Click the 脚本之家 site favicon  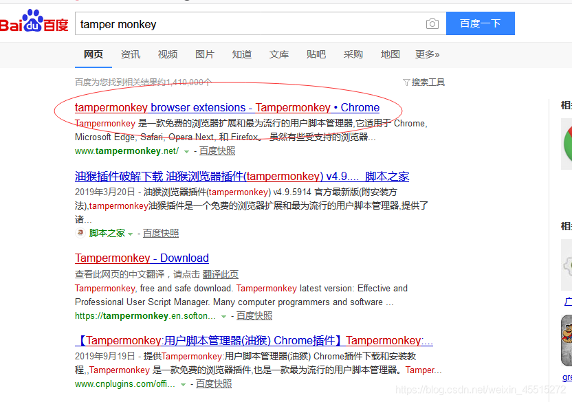[x=80, y=233]
